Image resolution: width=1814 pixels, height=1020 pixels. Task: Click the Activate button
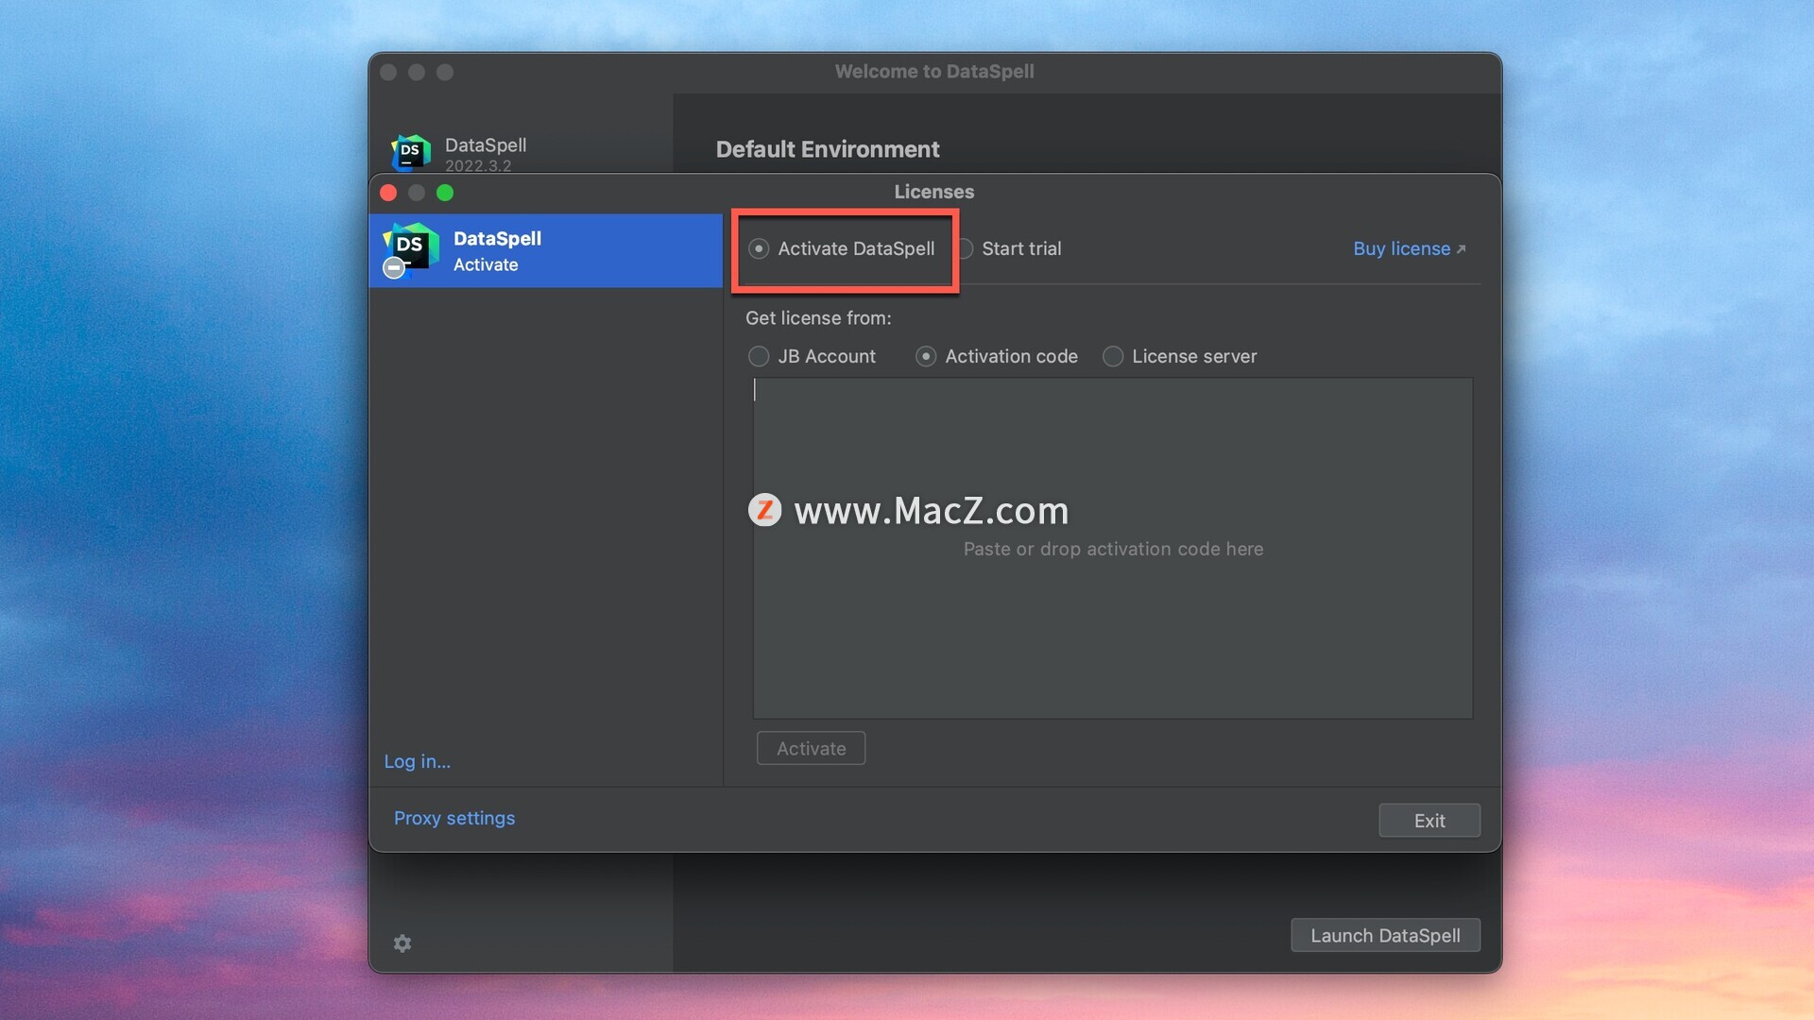click(811, 748)
